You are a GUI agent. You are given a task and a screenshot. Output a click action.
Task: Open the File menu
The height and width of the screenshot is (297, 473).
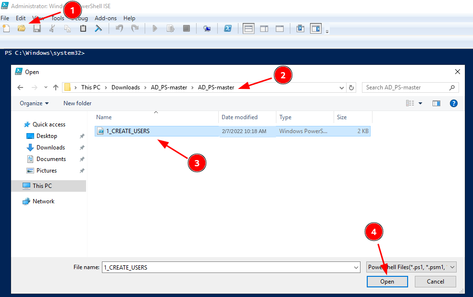5,18
